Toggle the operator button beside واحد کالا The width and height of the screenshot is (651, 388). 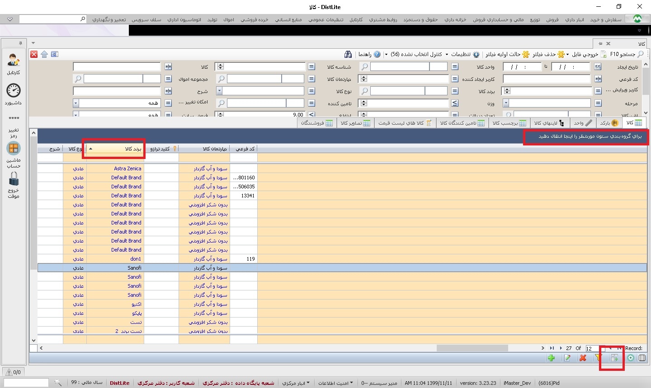(455, 67)
